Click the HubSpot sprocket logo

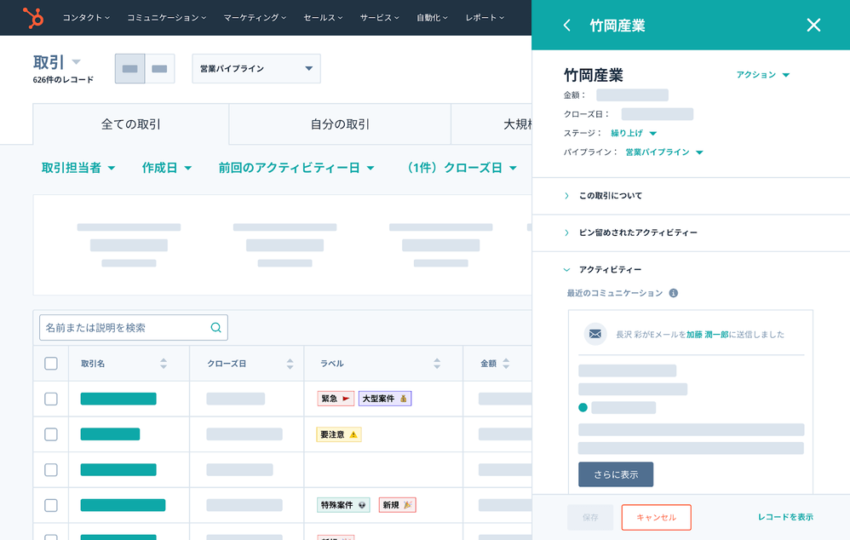[x=33, y=17]
